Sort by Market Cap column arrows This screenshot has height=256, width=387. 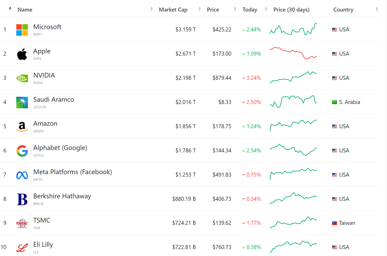coord(199,9)
